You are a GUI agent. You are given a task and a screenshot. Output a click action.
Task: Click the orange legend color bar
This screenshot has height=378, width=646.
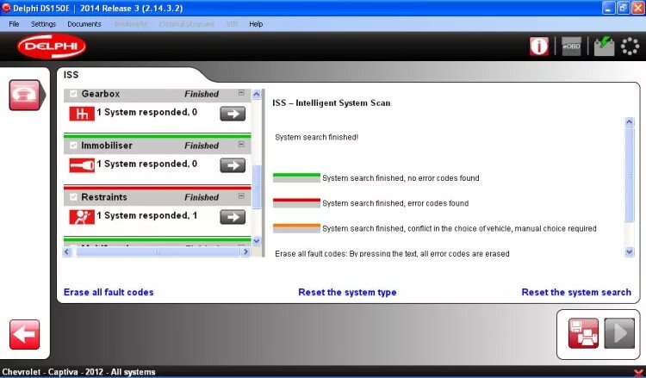296,228
